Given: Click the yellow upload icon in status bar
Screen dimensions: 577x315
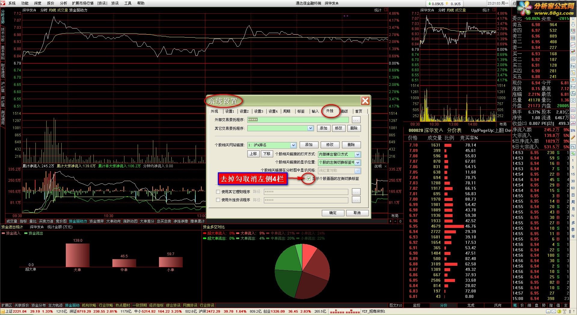Looking at the screenshot, I should pyautogui.click(x=559, y=311).
